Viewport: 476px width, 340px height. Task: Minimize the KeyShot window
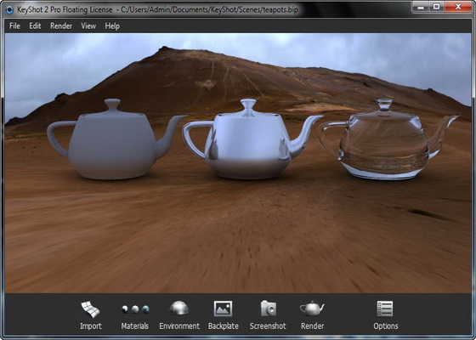click(x=421, y=7)
